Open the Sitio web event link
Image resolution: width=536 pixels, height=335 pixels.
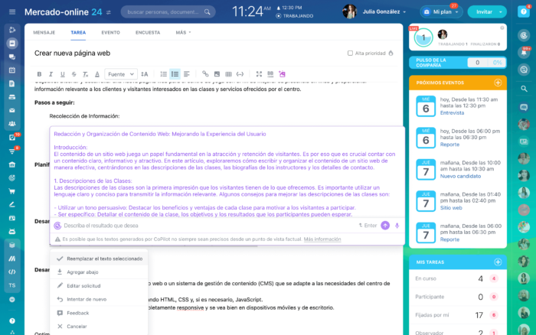(451, 207)
